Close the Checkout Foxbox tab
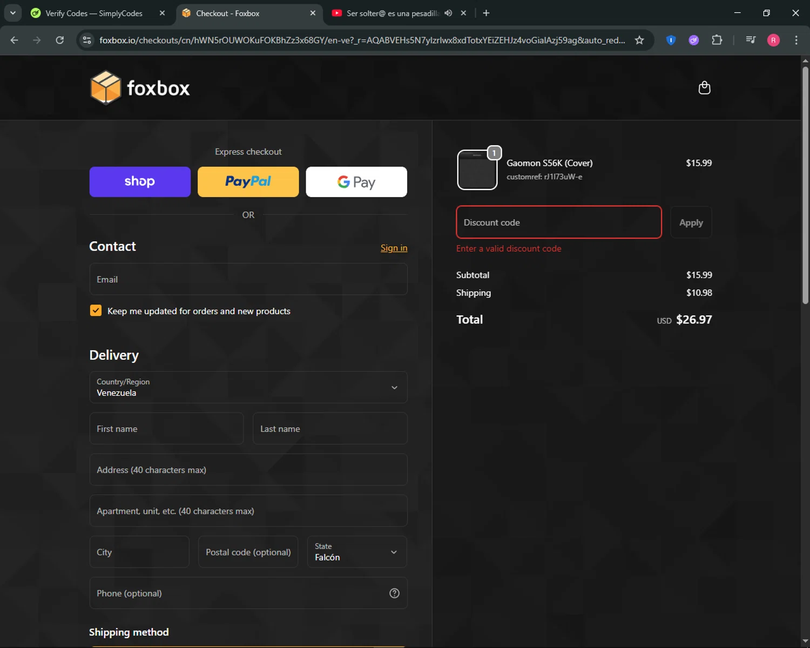Screen dimensions: 810x648 tap(313, 13)
